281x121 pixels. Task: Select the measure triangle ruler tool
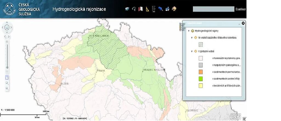click(x=148, y=9)
